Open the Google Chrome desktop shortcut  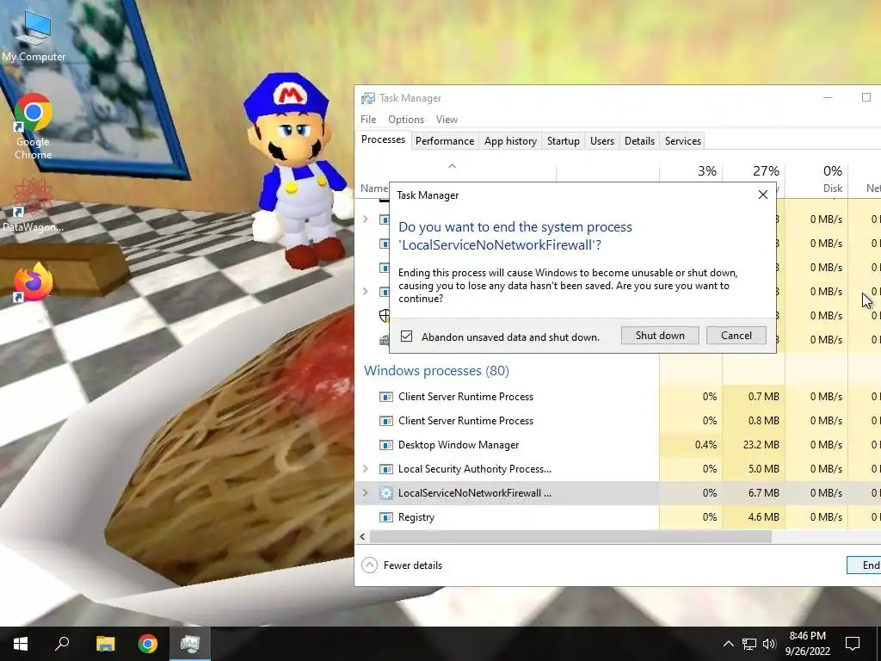coord(34,127)
